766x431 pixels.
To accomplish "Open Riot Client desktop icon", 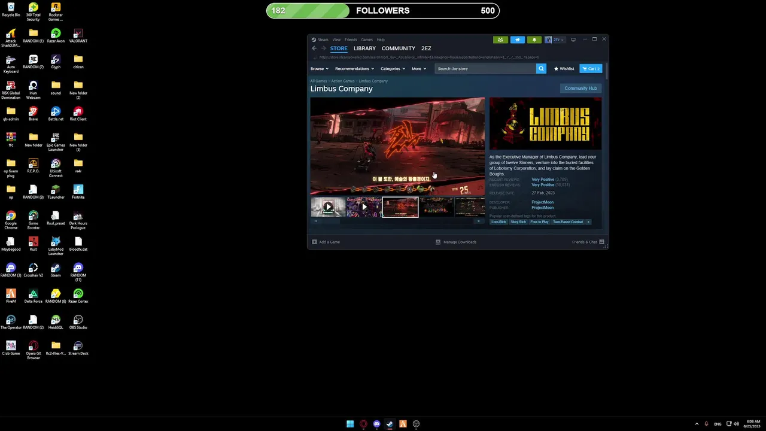I will [78, 114].
